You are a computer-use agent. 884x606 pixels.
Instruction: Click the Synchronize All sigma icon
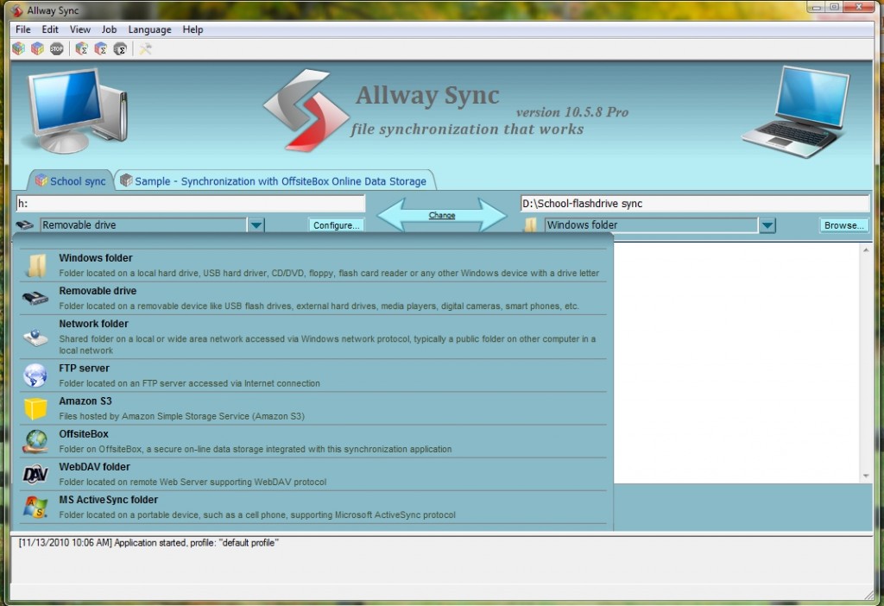(101, 49)
